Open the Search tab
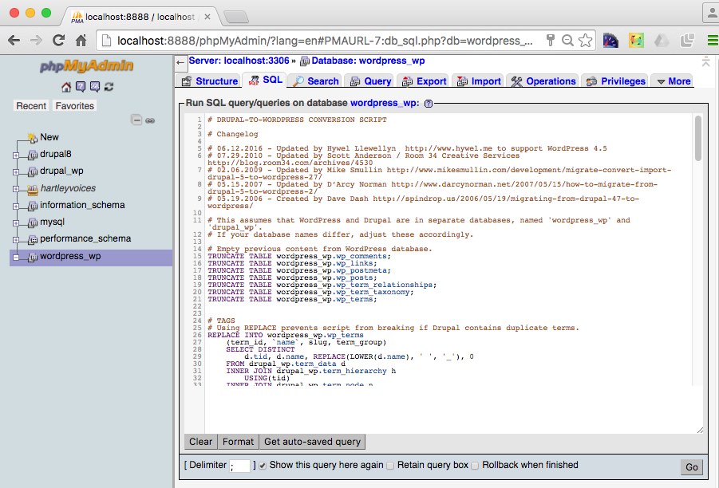719x488 pixels. point(316,81)
